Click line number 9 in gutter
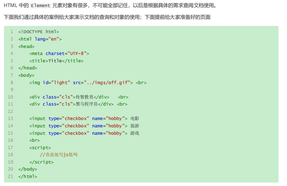Screen dimensions: 287x186 [12, 90]
